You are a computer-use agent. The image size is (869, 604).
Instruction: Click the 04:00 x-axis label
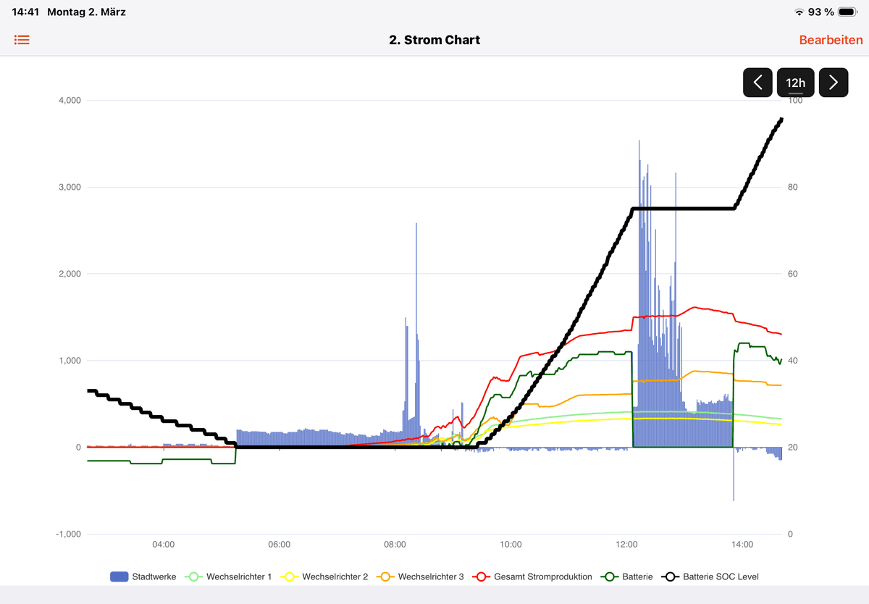164,545
